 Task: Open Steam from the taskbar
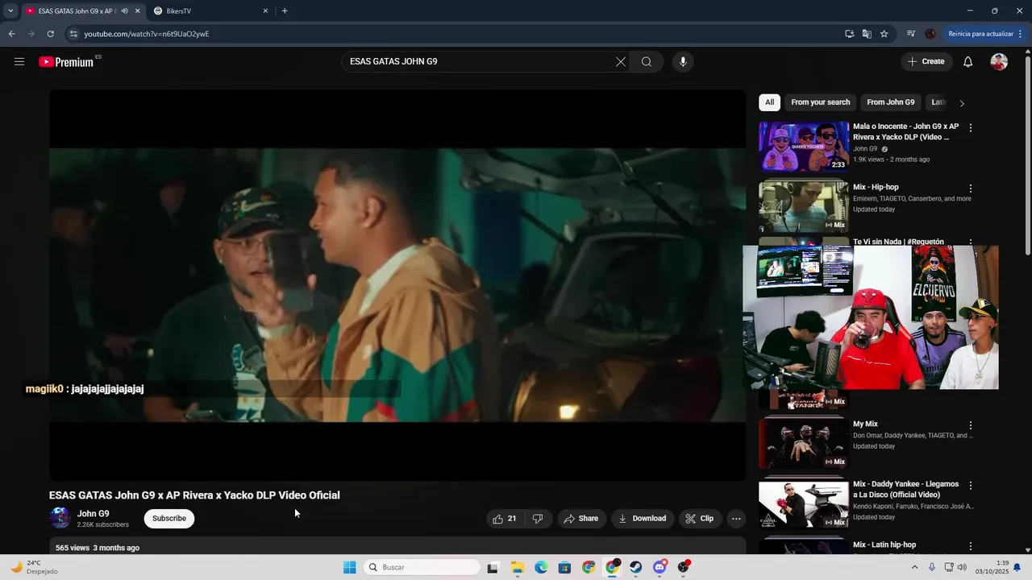click(x=636, y=567)
